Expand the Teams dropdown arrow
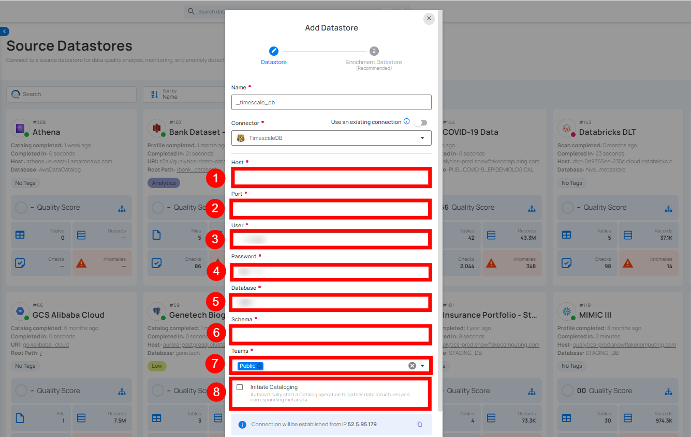Image resolution: width=691 pixels, height=437 pixels. coord(422,366)
